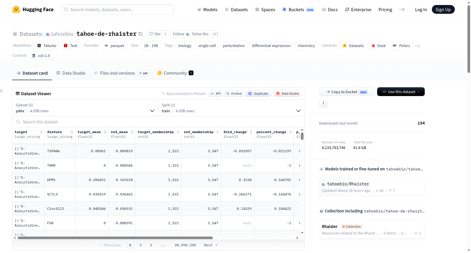471x253 pixels.
Task: Follow the Tahoe Bio organization
Action: click(190, 34)
